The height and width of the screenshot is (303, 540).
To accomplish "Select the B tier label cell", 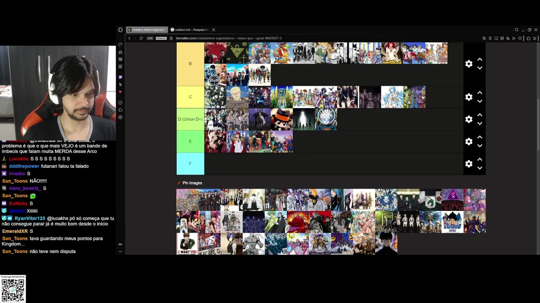I will coord(190,64).
